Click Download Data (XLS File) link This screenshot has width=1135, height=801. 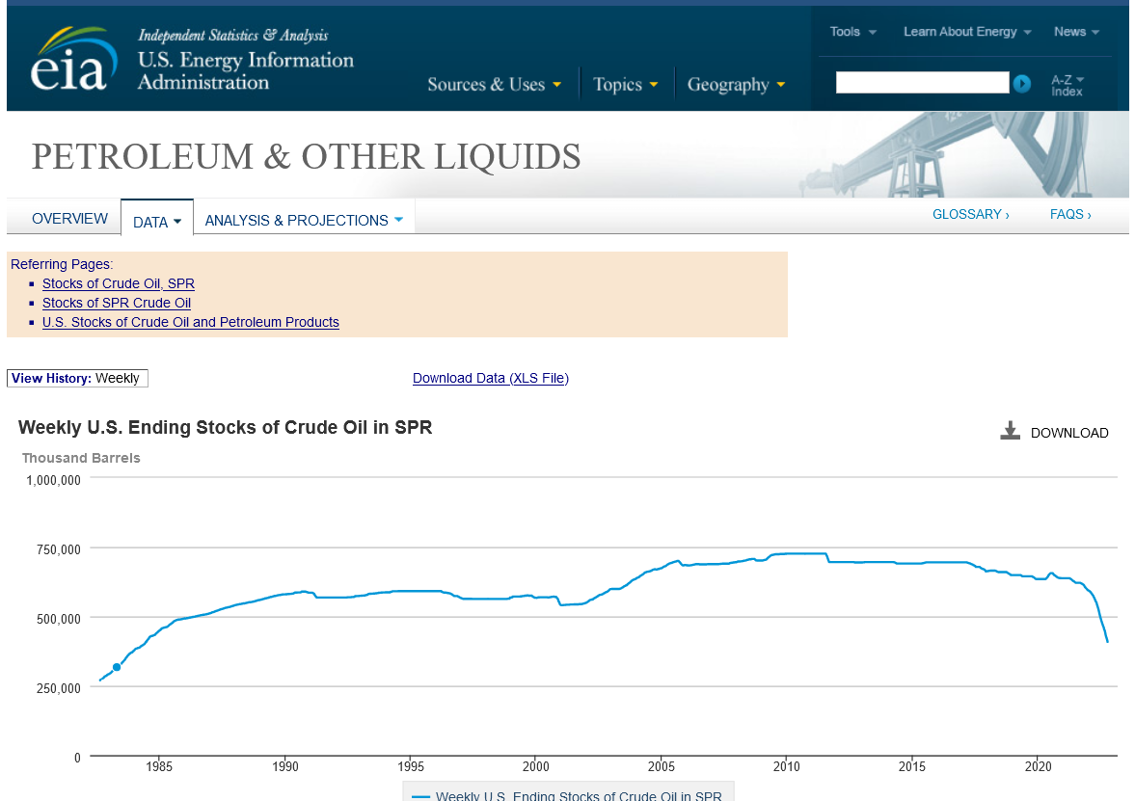(x=490, y=378)
